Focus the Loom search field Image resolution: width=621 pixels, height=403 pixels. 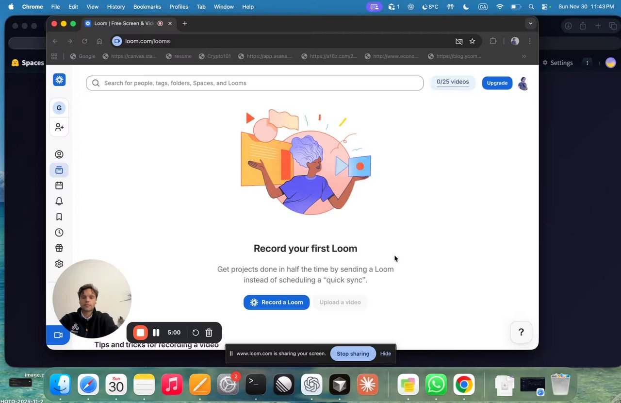click(255, 83)
